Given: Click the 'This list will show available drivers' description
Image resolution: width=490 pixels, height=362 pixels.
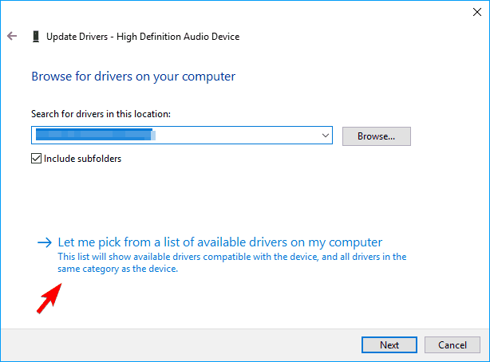Looking at the screenshot, I should click(x=231, y=257).
